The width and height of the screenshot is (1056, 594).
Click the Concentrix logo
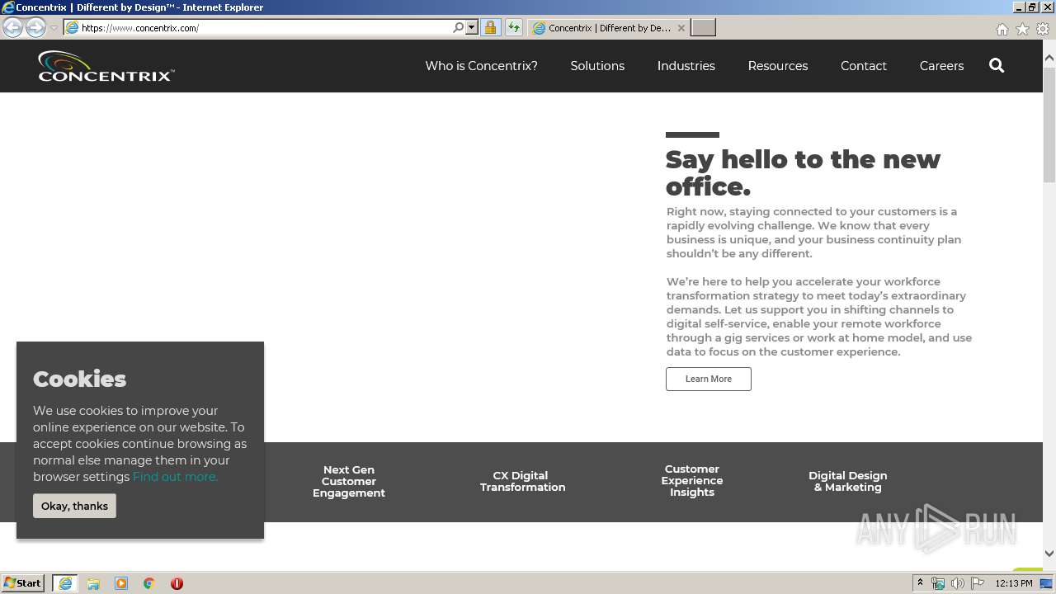[106, 66]
